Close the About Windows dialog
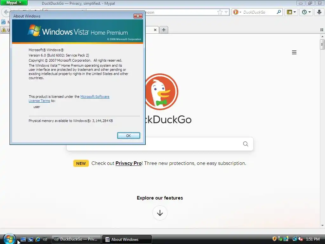 [138, 16]
